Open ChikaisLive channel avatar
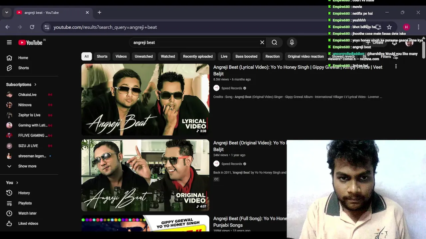 coord(9,95)
